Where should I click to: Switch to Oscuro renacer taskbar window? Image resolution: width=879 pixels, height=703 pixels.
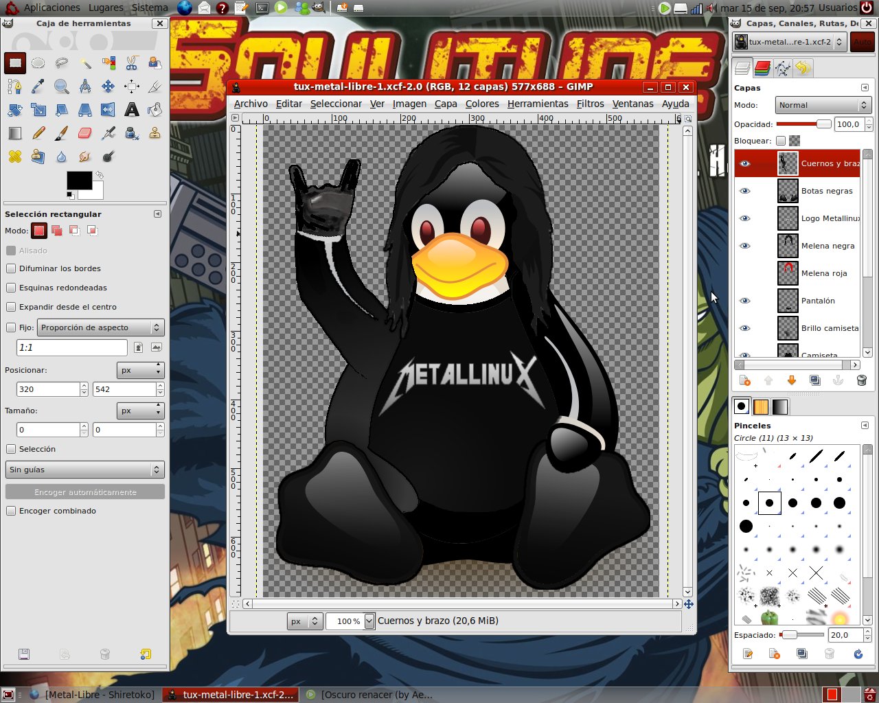pyautogui.click(x=369, y=695)
